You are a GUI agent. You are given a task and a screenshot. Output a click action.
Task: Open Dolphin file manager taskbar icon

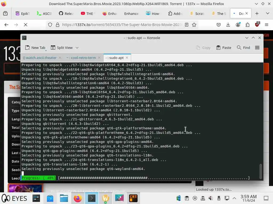(64, 198)
